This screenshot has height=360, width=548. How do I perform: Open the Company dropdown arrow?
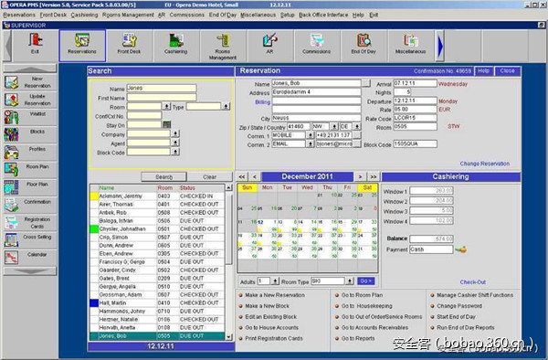[175, 134]
